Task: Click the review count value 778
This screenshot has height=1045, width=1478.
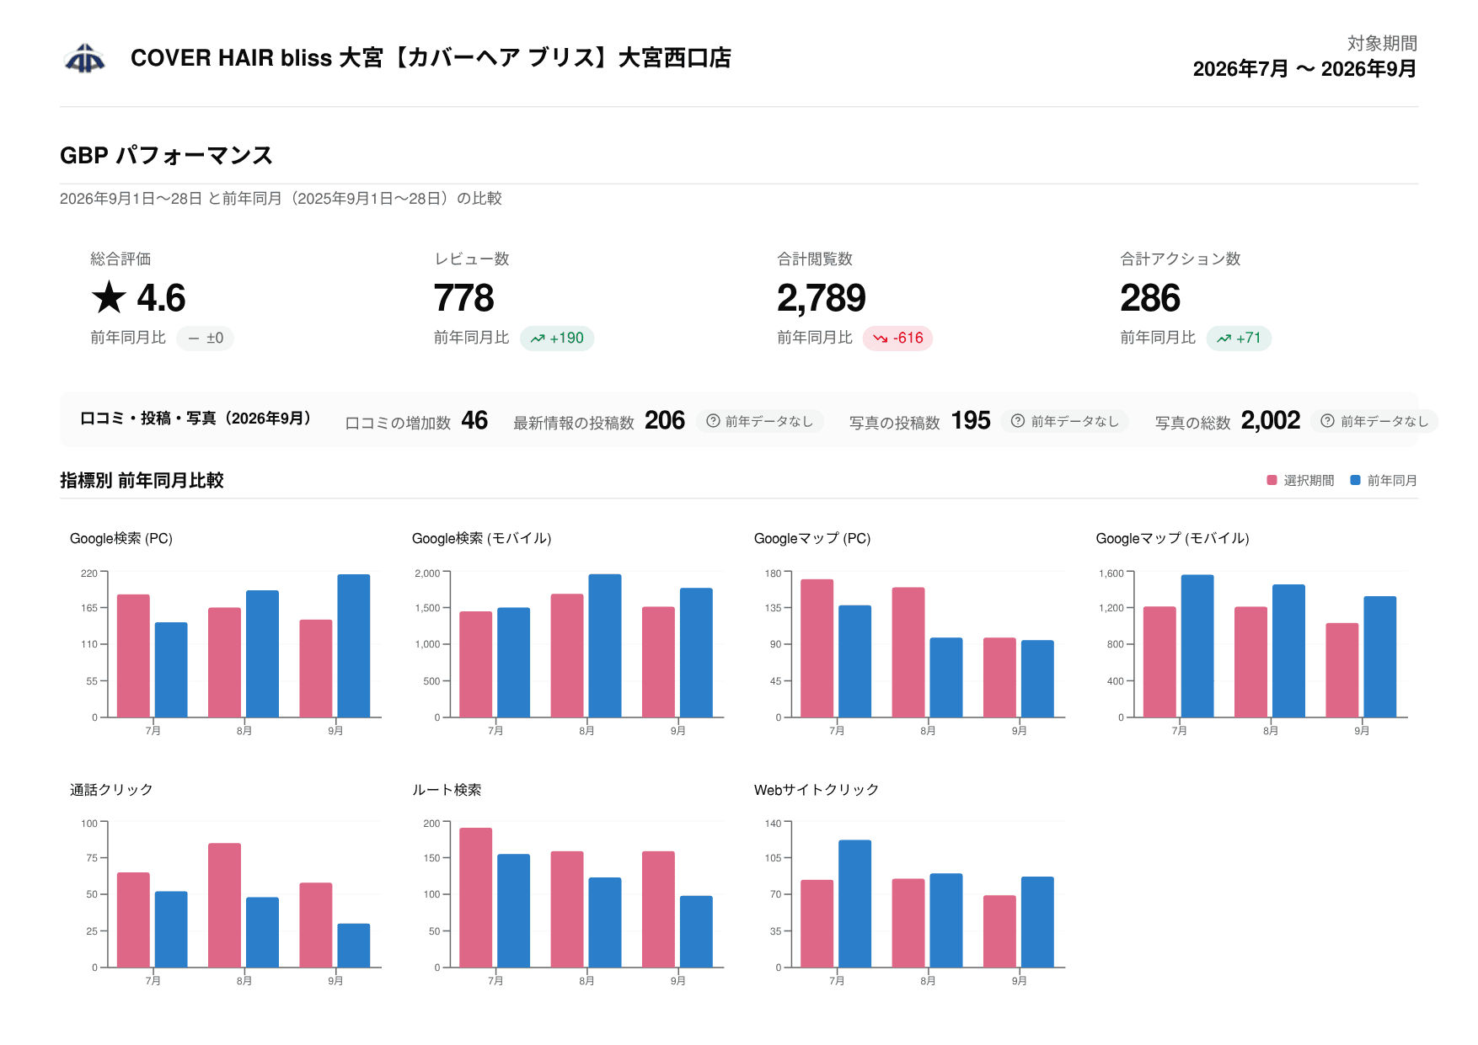Action: click(x=463, y=298)
